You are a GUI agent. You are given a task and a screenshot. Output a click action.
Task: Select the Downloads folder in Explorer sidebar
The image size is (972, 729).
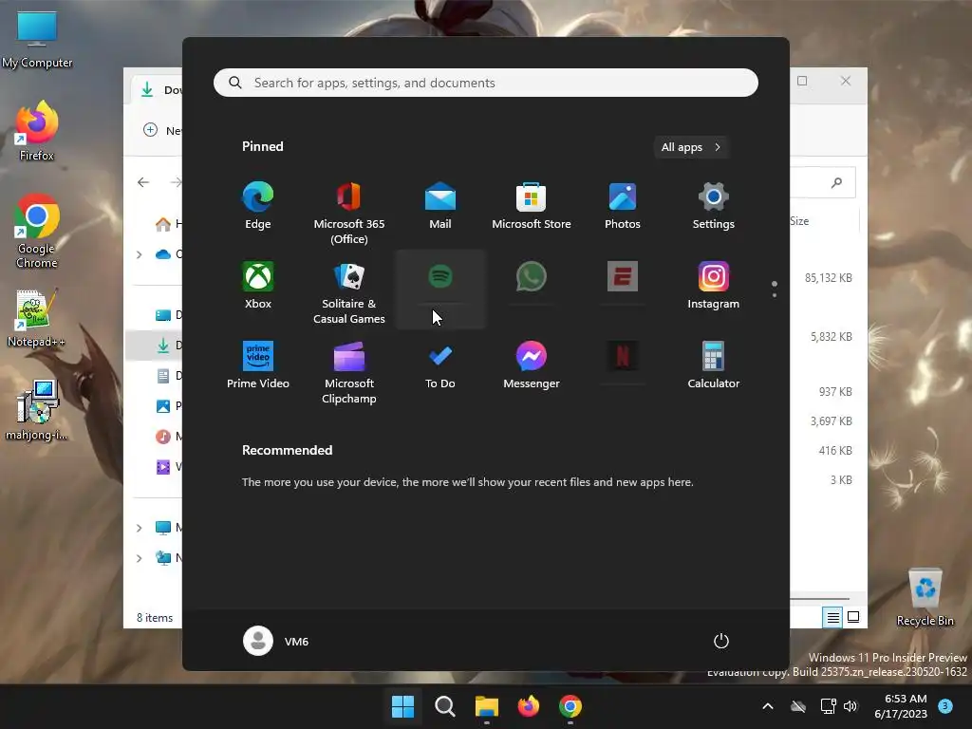155,346
